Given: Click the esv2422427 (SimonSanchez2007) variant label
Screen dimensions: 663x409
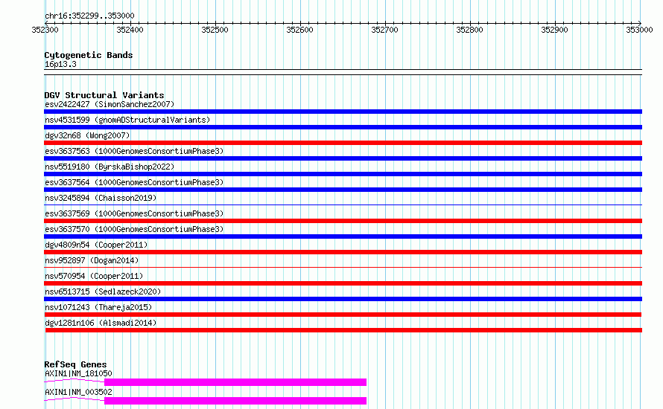Looking at the screenshot, I should tap(110, 104).
